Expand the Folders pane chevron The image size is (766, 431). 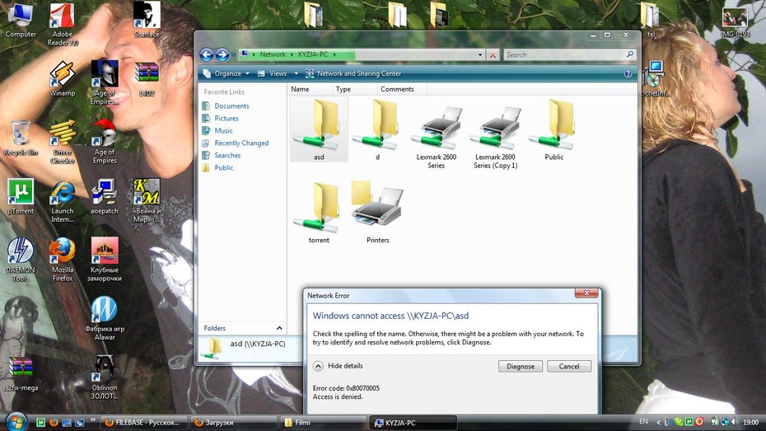point(279,328)
